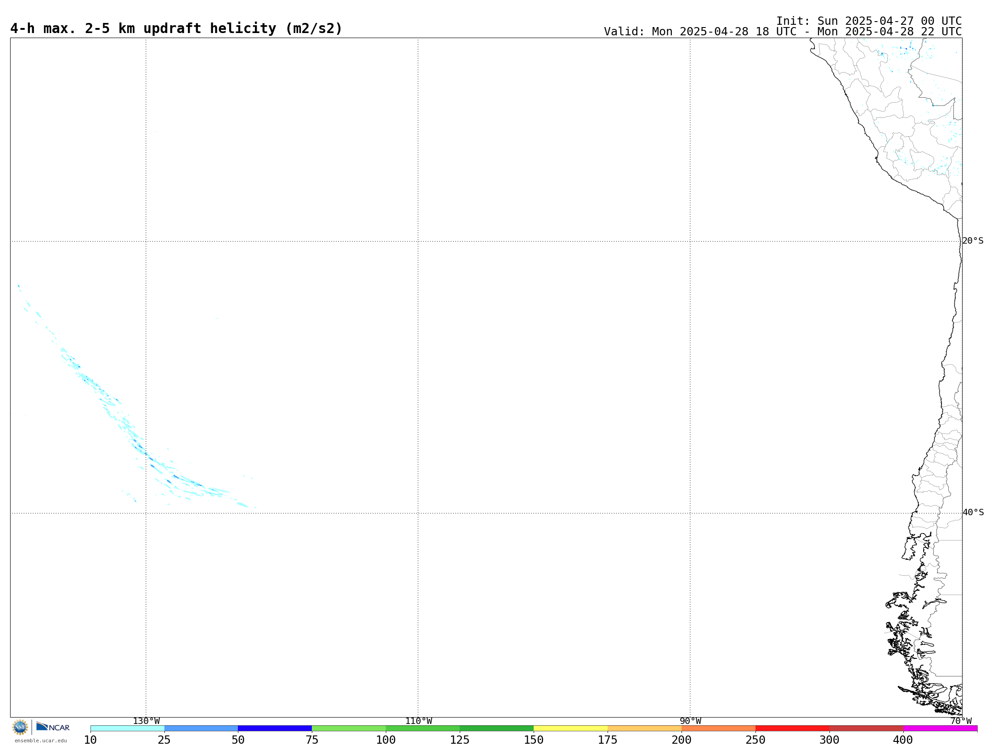The image size is (992, 746).
Task: Click the 40°S latitude label
Action: pyautogui.click(x=973, y=512)
